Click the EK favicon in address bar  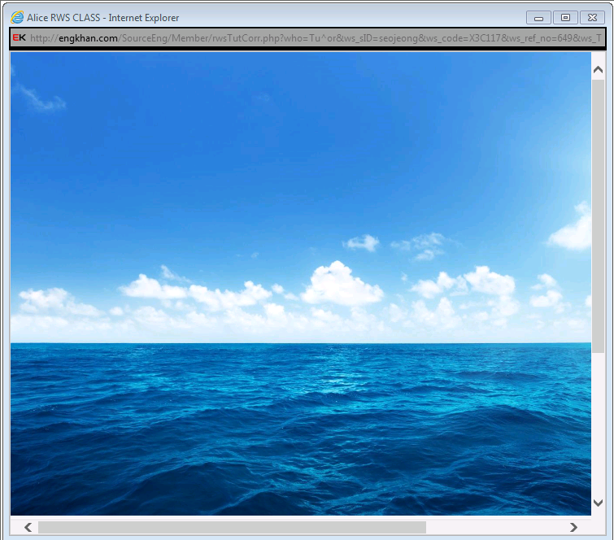(x=20, y=37)
